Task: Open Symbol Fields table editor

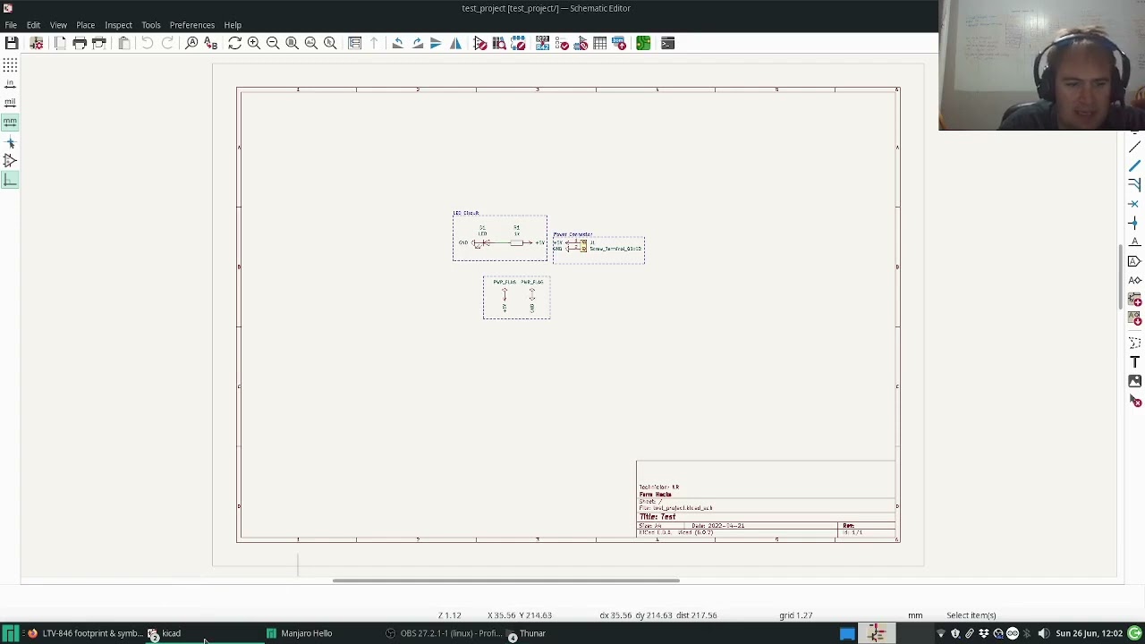Action: [600, 43]
